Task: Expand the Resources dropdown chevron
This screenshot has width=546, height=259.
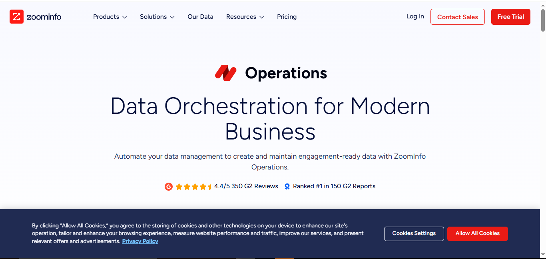Action: [262, 17]
